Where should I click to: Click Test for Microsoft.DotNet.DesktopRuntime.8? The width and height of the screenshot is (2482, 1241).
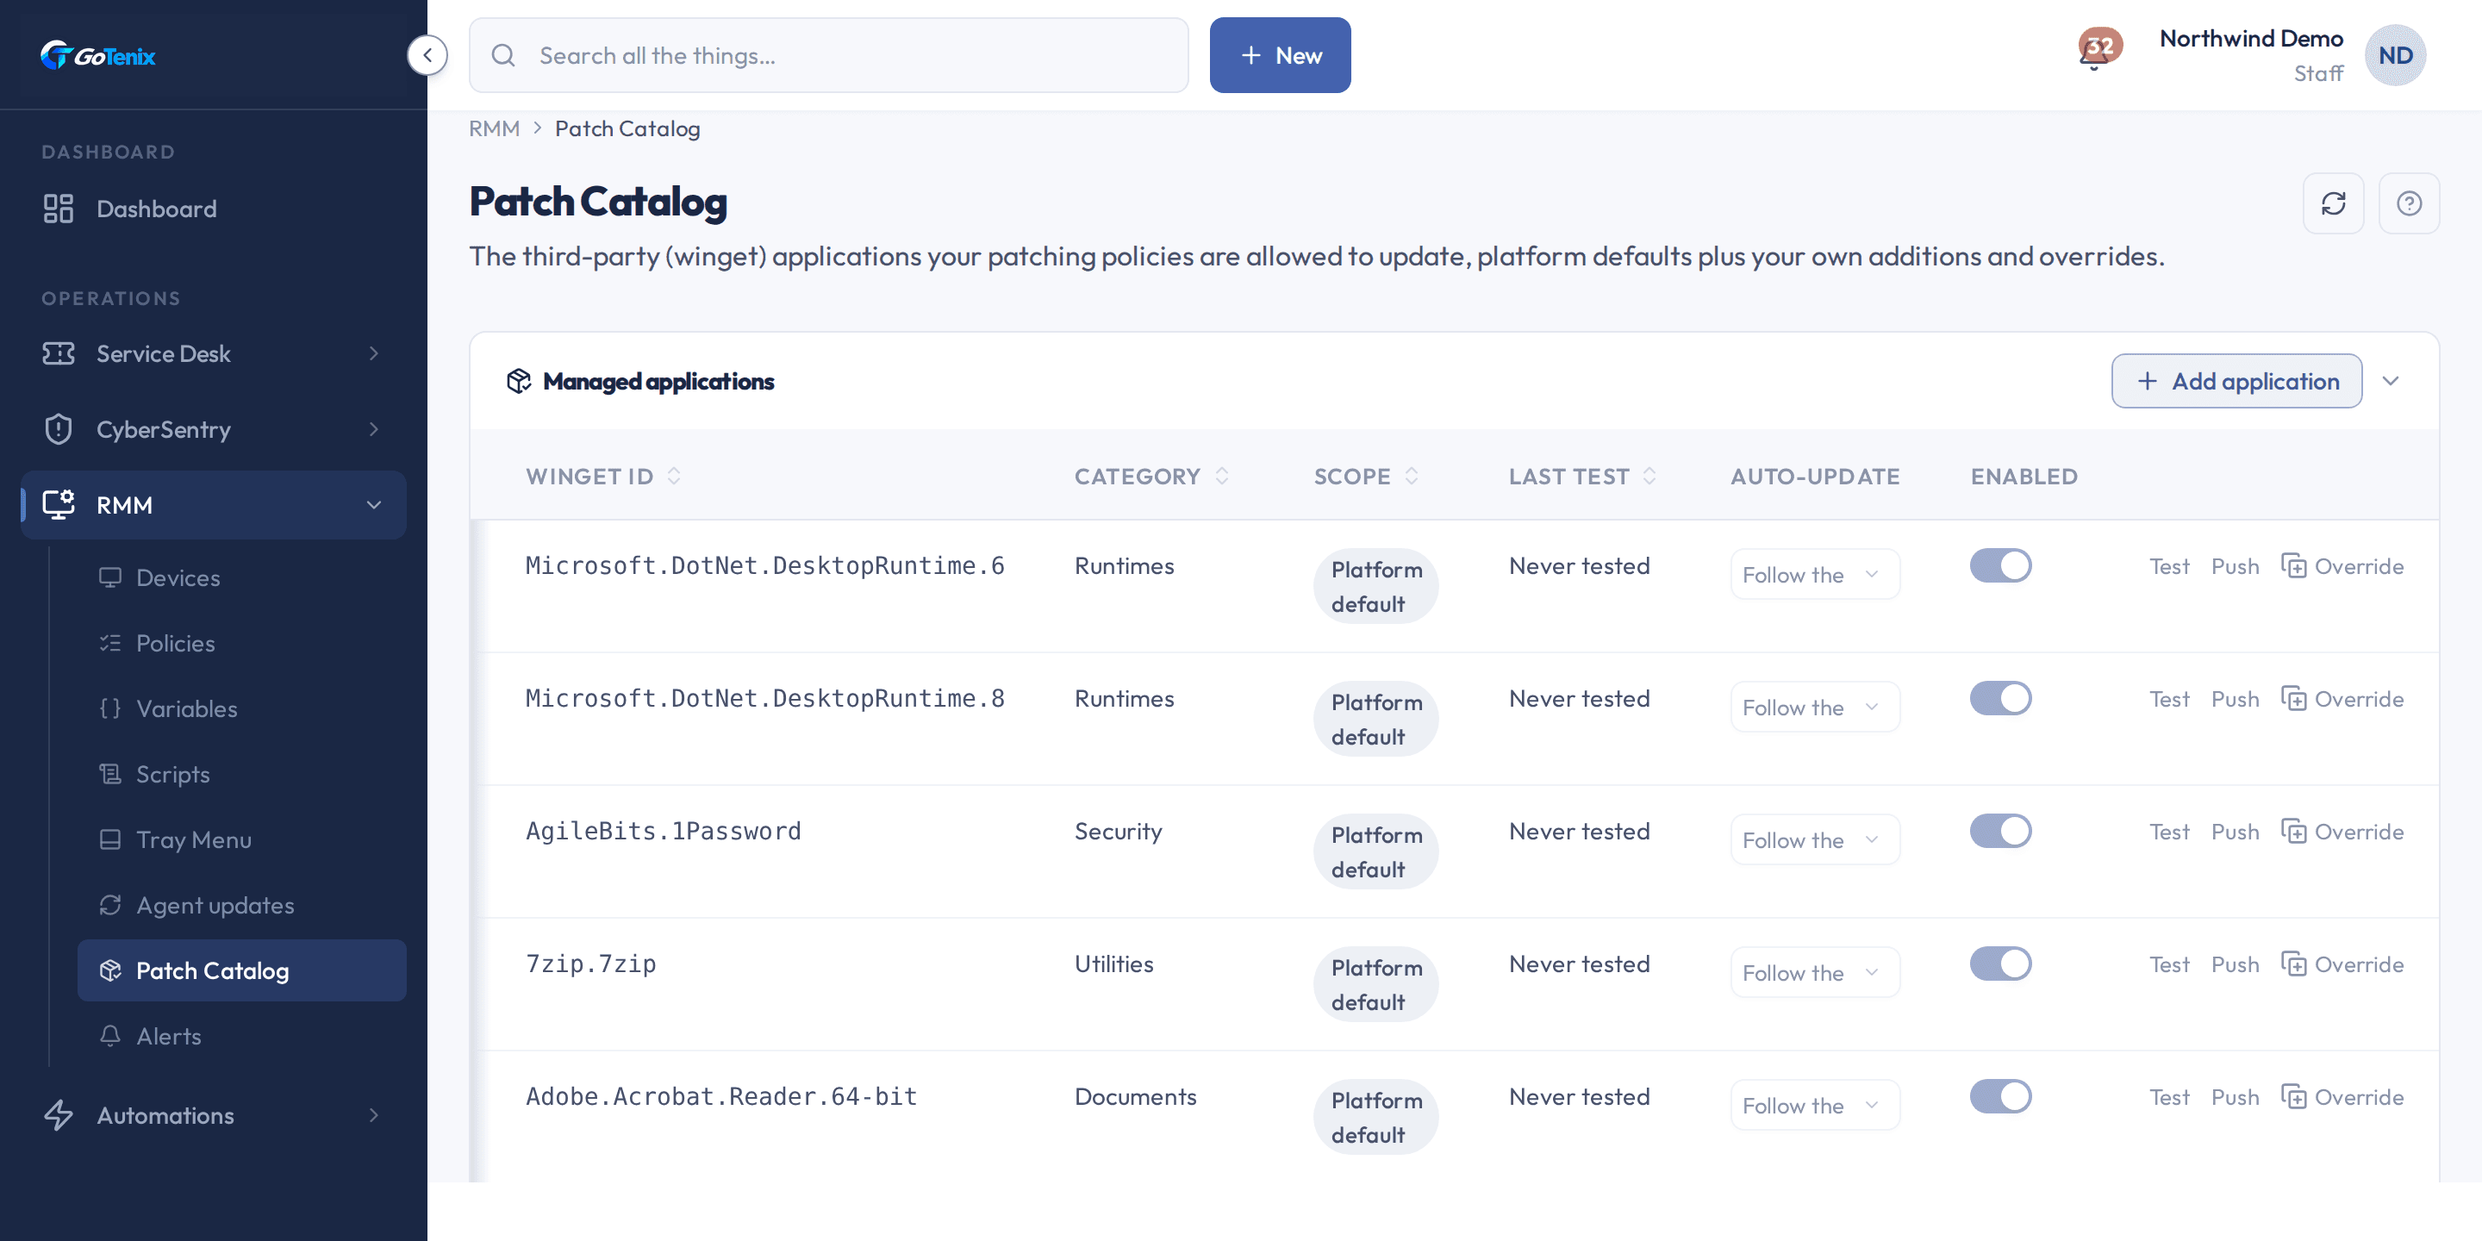click(x=2168, y=699)
